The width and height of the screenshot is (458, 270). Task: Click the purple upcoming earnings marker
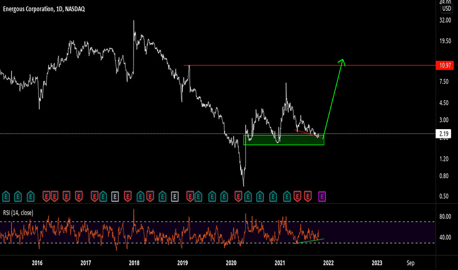322,197
